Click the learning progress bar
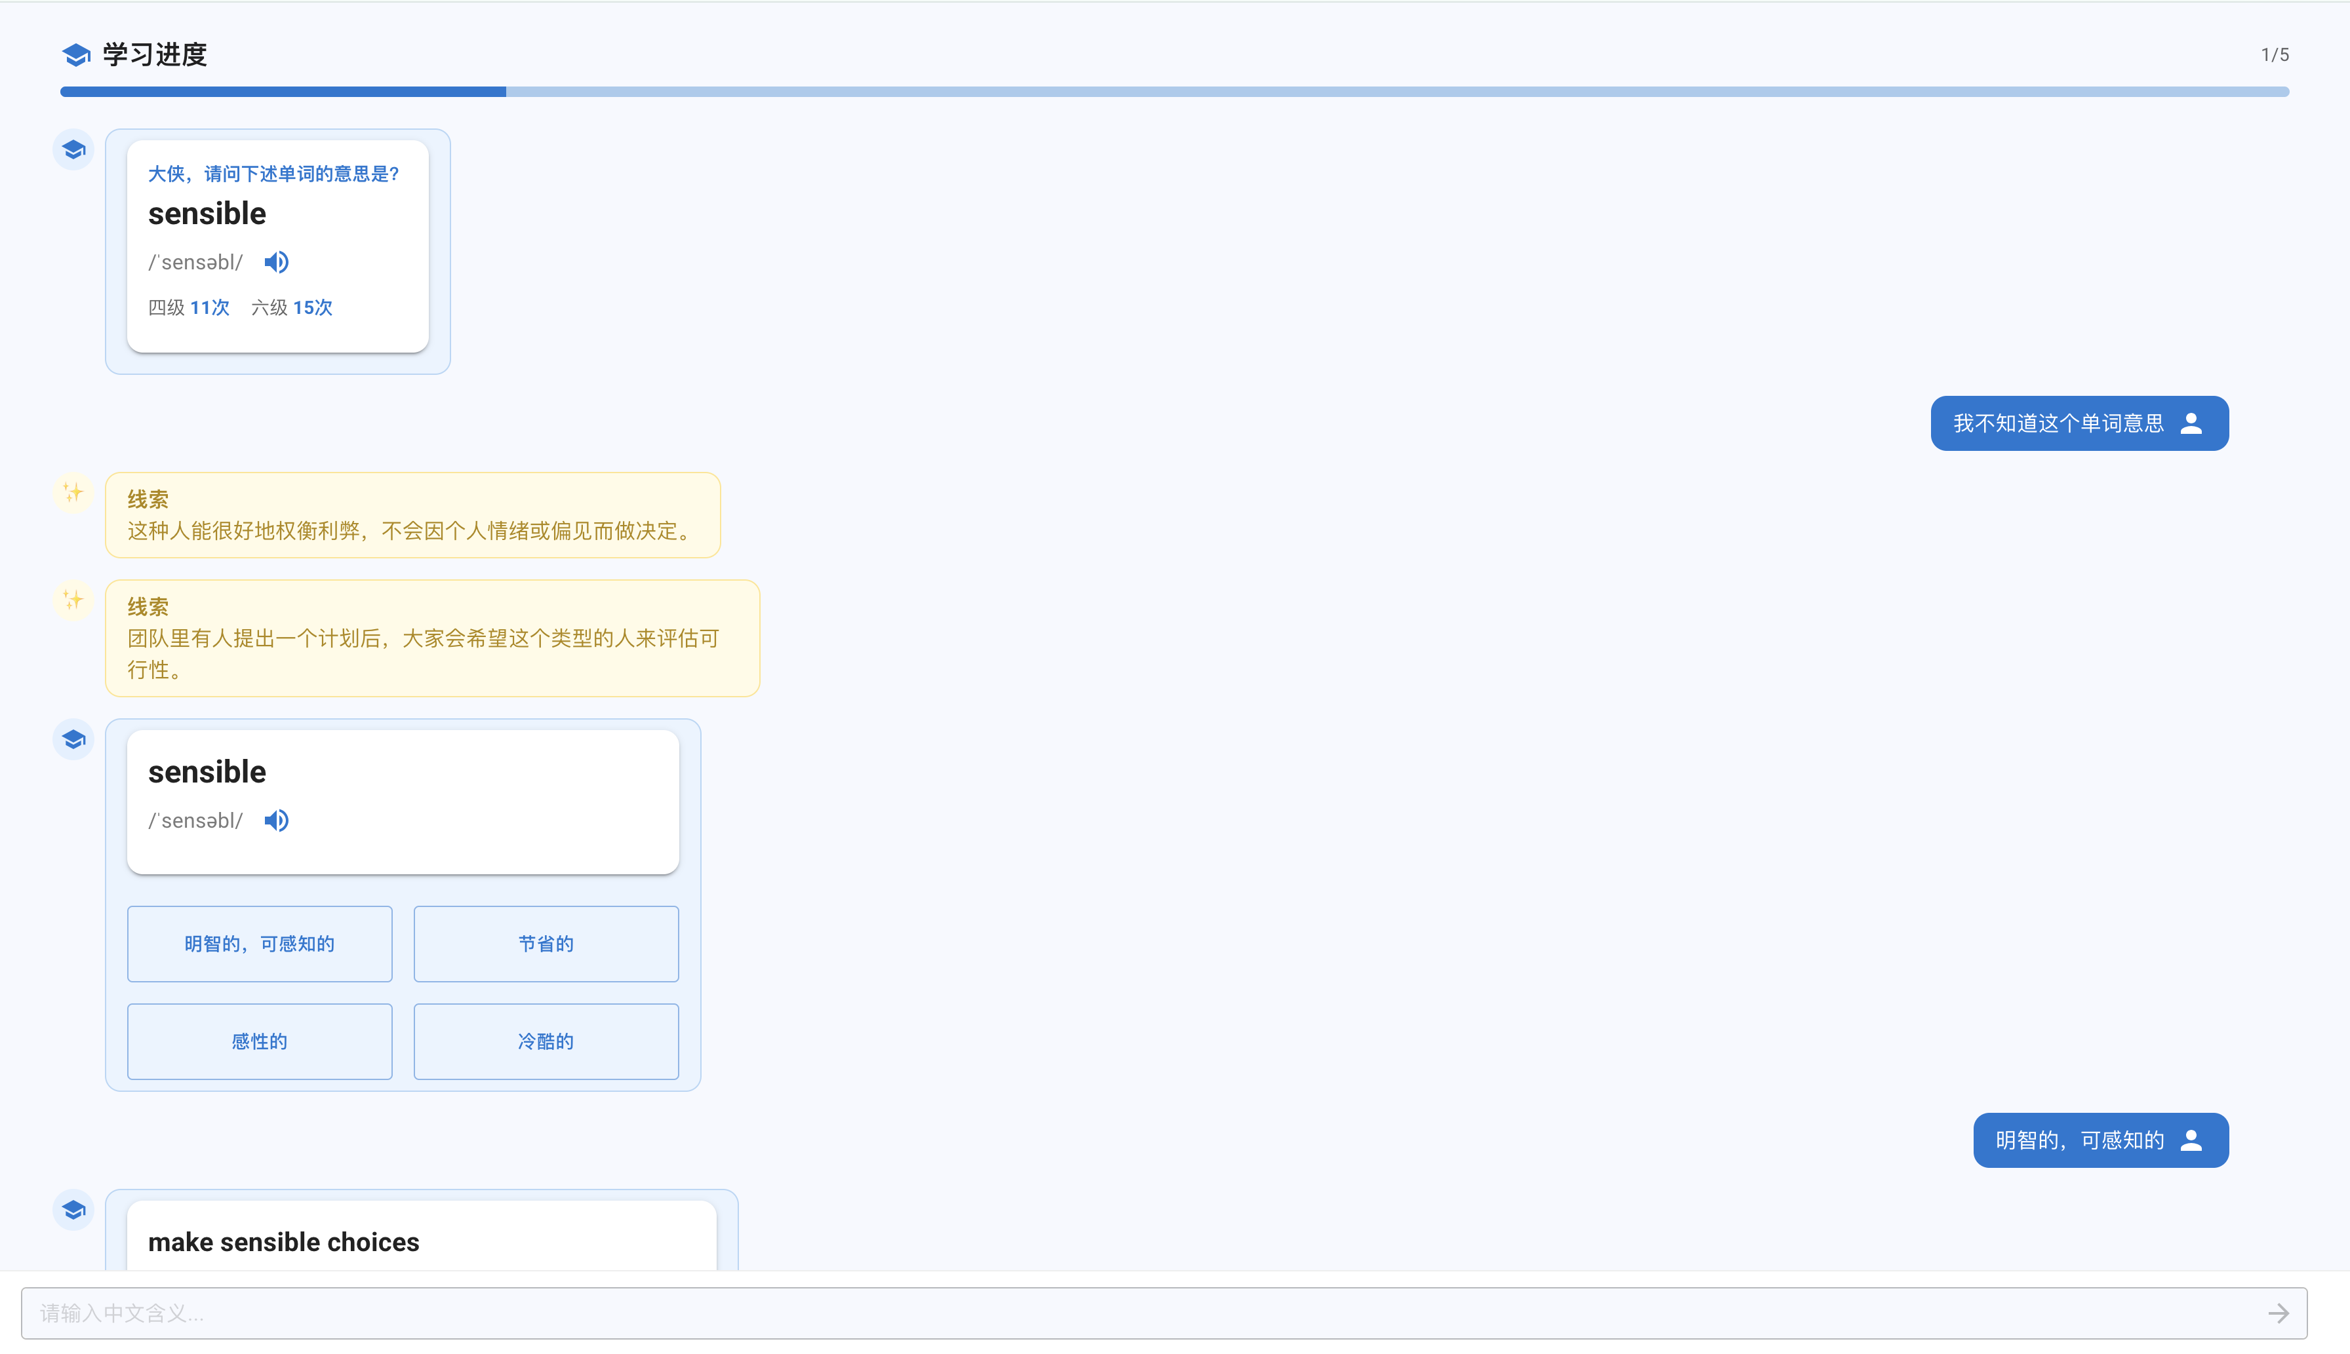Viewport: 2350px width, 1354px height. (x=1174, y=92)
